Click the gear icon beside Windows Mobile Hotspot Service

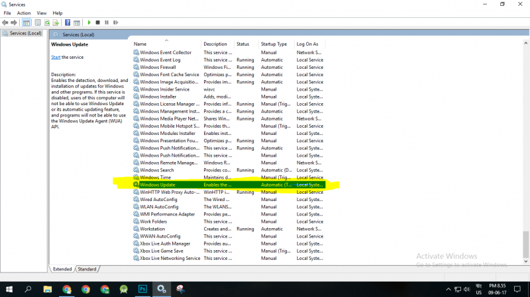[x=136, y=126]
